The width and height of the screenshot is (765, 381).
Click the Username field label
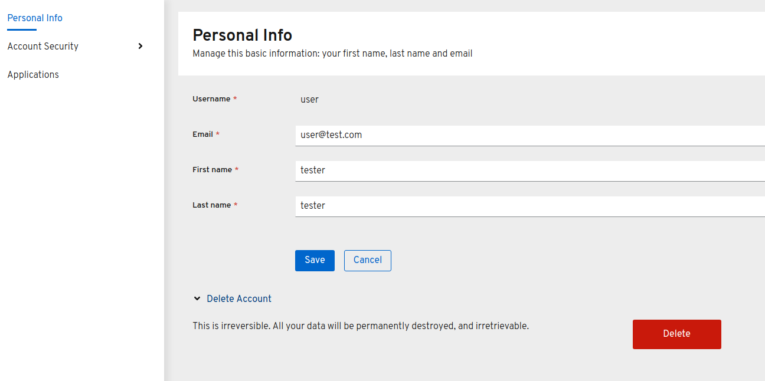click(211, 99)
